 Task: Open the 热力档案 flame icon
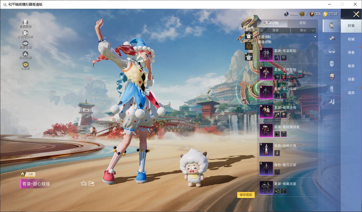[x=25, y=54]
